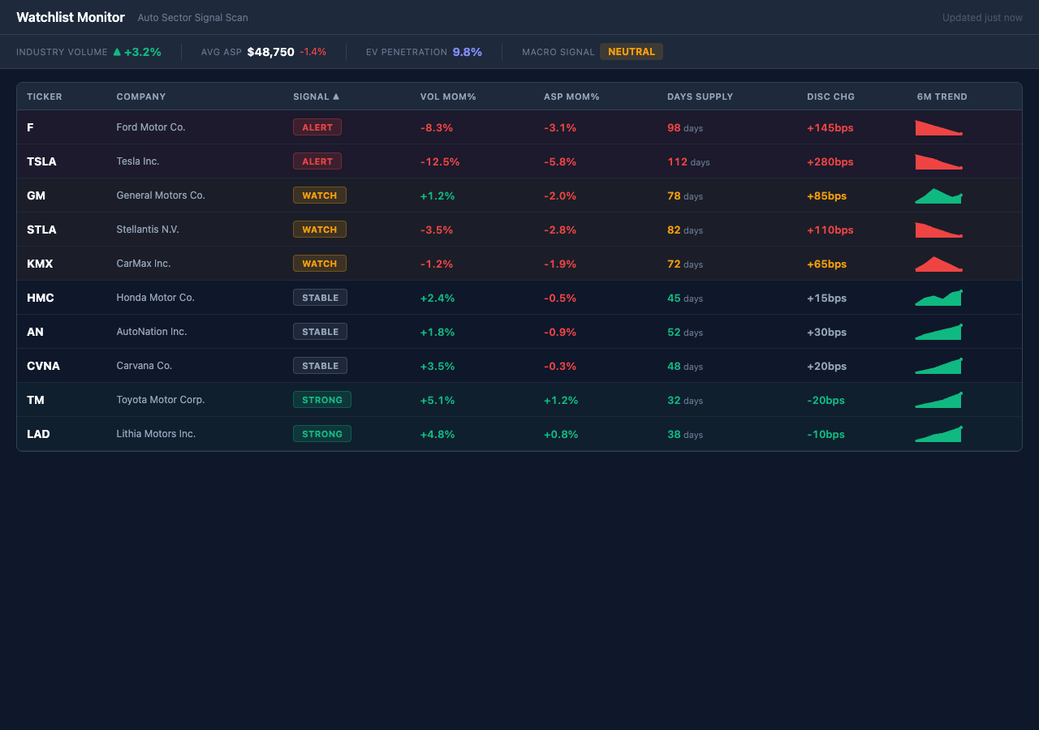Click the STRONG badge on Toyota's row

point(322,399)
